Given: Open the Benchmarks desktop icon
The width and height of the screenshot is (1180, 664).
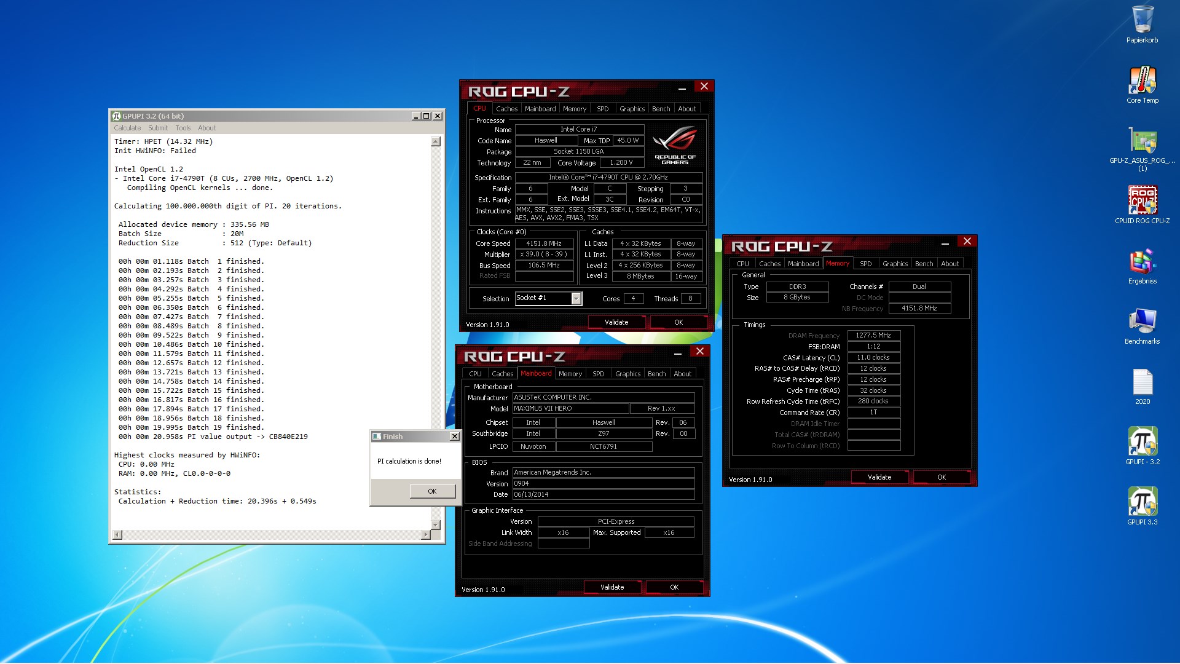Looking at the screenshot, I should [1142, 326].
